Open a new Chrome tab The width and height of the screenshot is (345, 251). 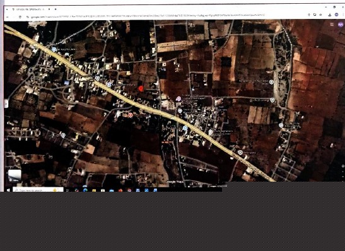coord(56,9)
